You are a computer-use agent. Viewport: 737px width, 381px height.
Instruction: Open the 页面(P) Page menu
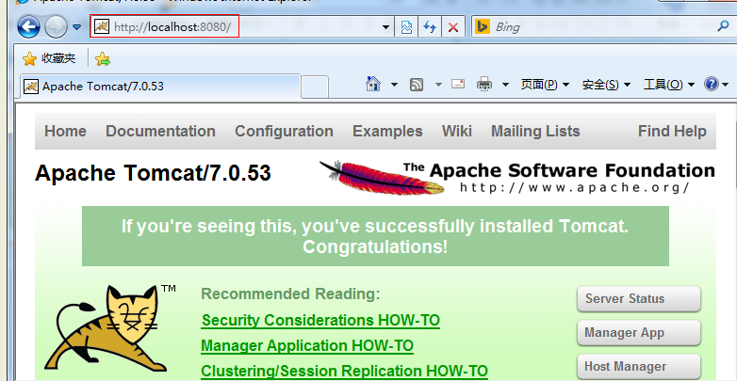click(x=545, y=85)
